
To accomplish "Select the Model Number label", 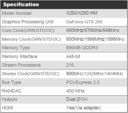I will [17, 13].
